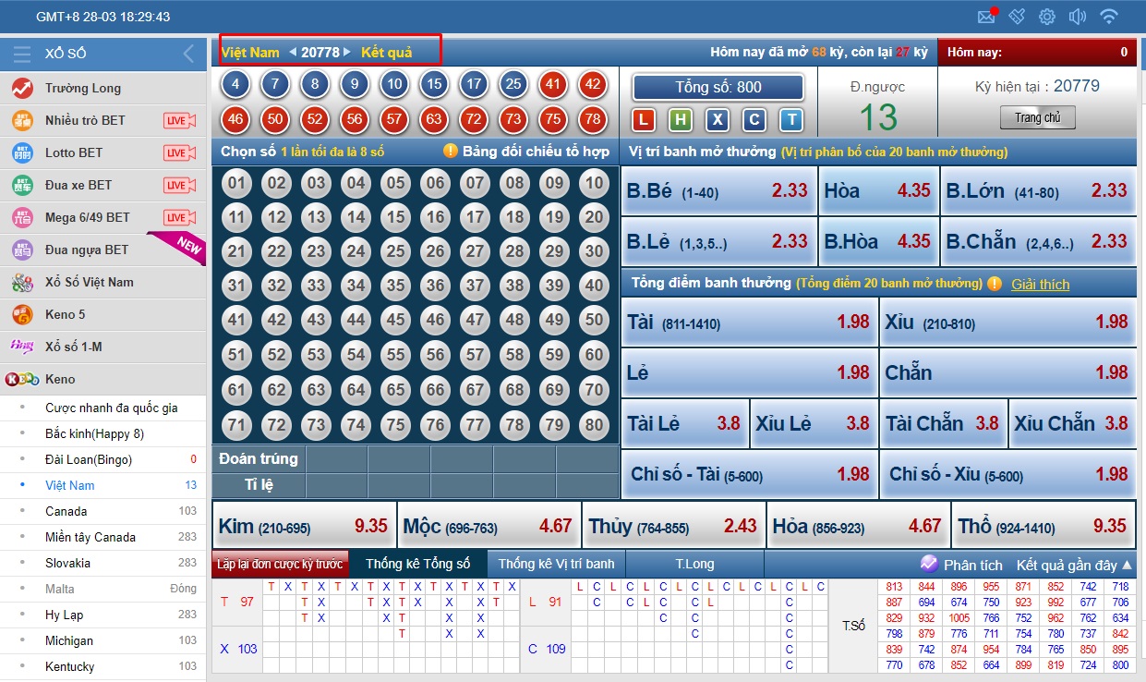1146x682 pixels.
Task: Go to previous draw with left arrow
Action: pos(293,53)
